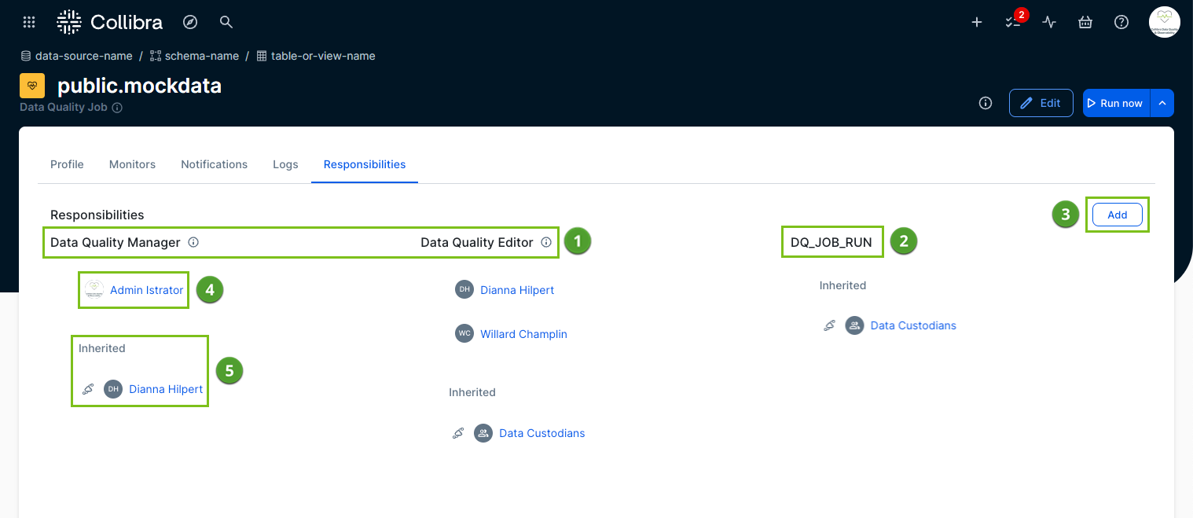Image resolution: width=1193 pixels, height=518 pixels.
Task: Open the Logs tab
Action: tap(285, 164)
